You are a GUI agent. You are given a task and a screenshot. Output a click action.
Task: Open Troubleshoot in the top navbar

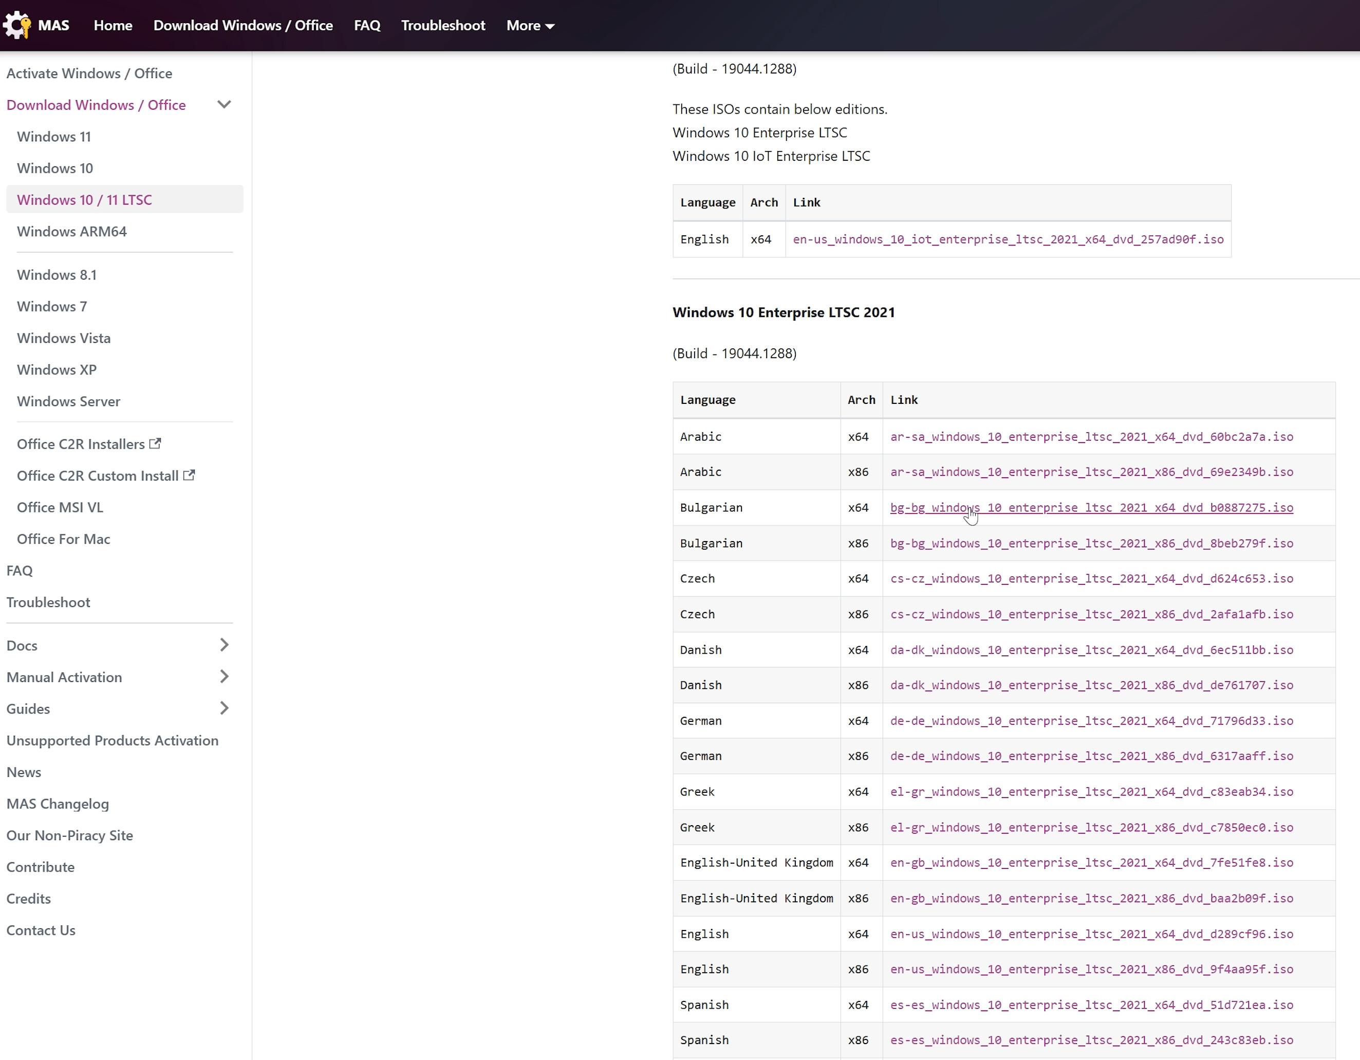click(x=443, y=26)
